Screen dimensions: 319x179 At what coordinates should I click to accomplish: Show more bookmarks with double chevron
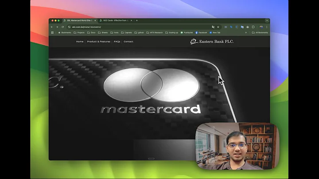246,32
